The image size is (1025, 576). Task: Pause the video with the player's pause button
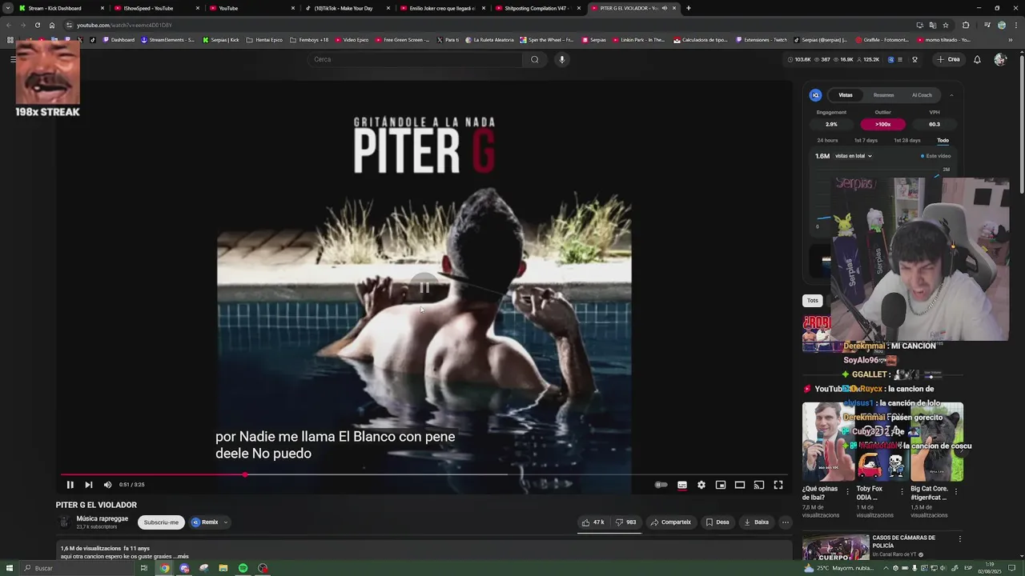(70, 485)
